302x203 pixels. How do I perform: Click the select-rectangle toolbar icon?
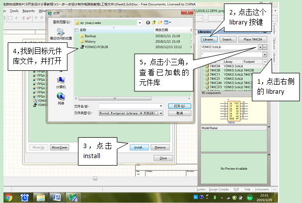pos(10,18)
